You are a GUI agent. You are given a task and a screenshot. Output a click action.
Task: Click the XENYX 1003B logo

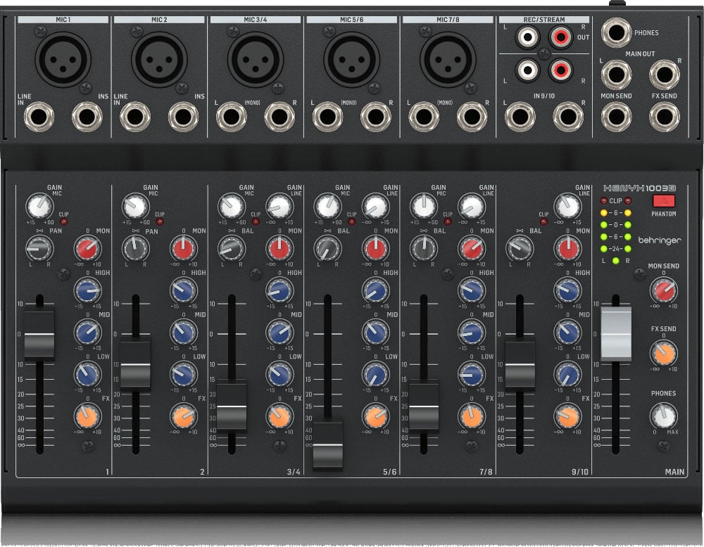639,188
